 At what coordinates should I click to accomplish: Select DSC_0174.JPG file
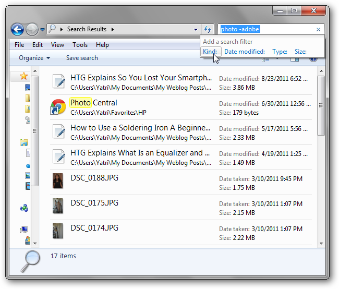(x=181, y=233)
